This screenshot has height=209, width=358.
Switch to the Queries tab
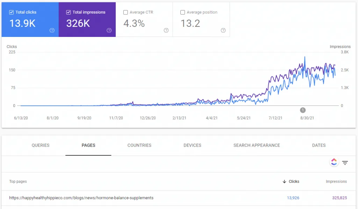41,145
